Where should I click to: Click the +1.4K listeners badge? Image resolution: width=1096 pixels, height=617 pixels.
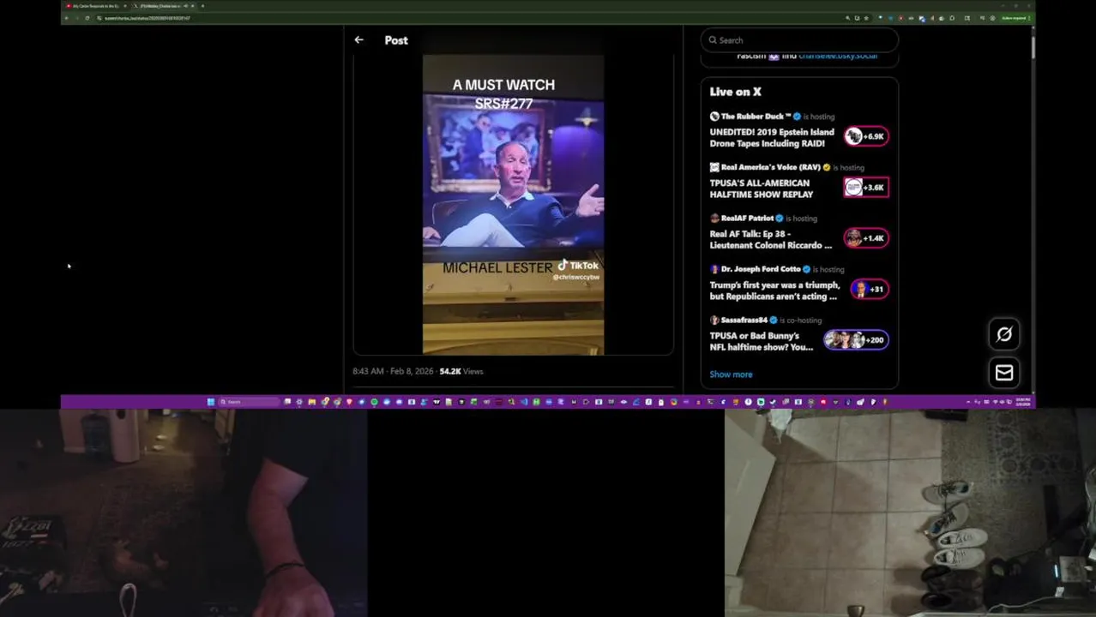[866, 238]
